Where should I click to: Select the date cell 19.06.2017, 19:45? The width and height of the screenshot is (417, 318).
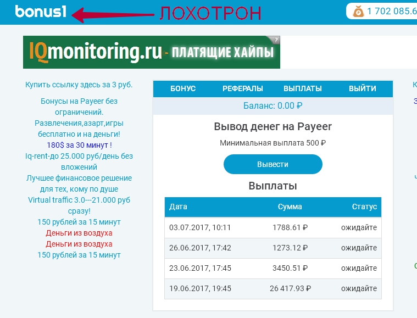(x=200, y=288)
